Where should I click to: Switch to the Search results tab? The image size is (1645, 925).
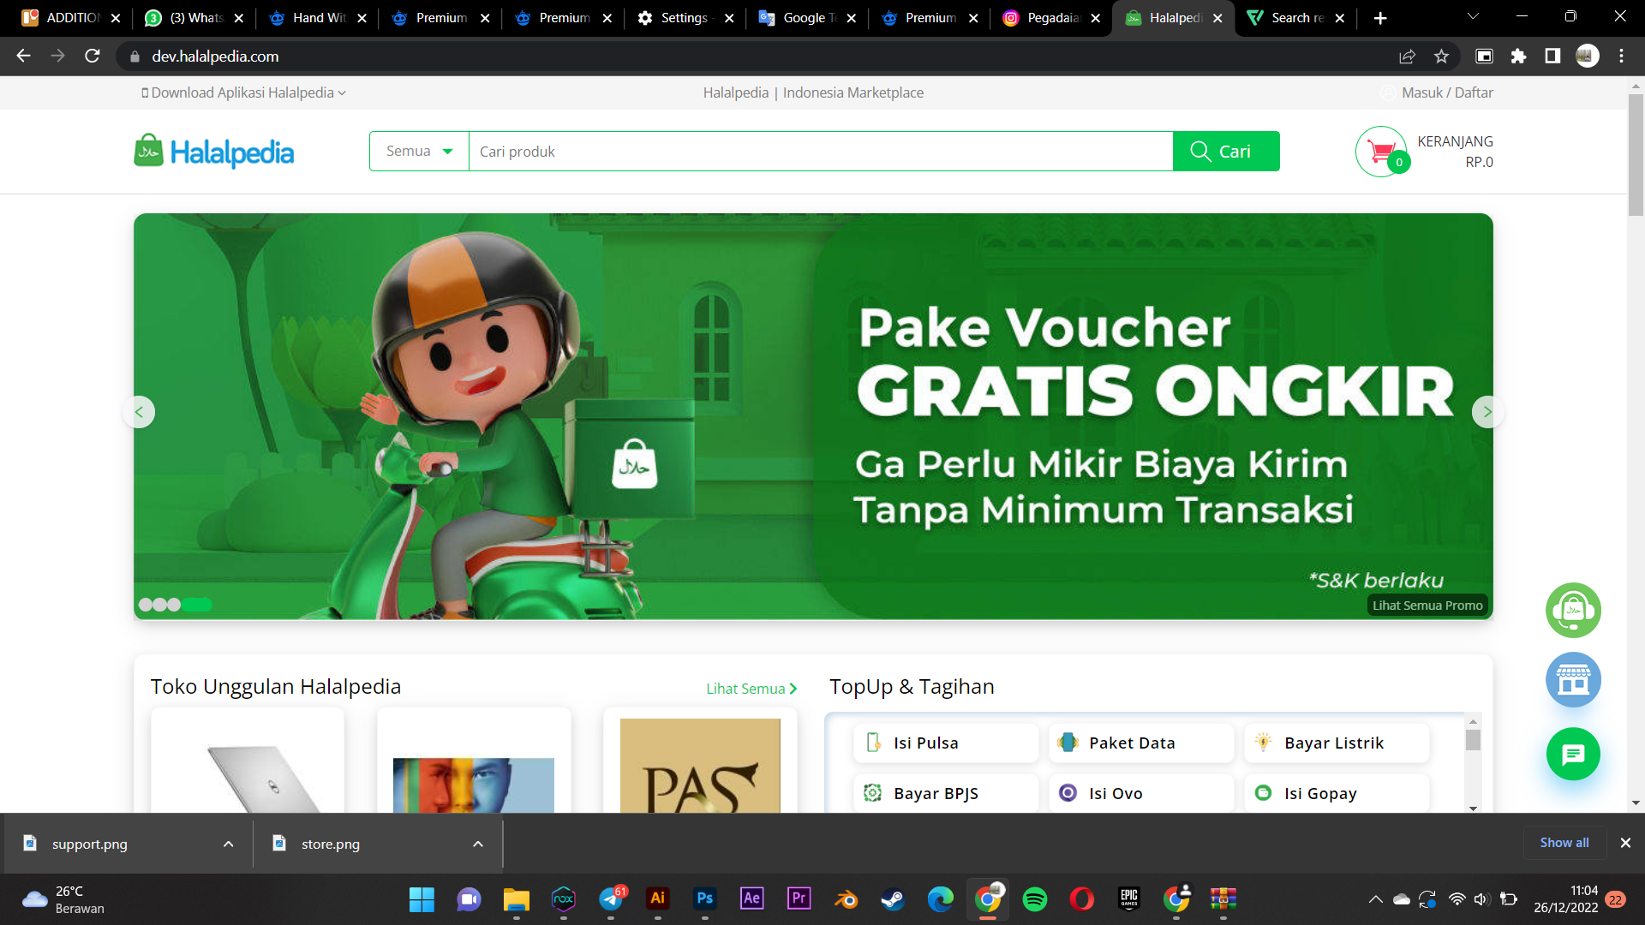(x=1295, y=18)
